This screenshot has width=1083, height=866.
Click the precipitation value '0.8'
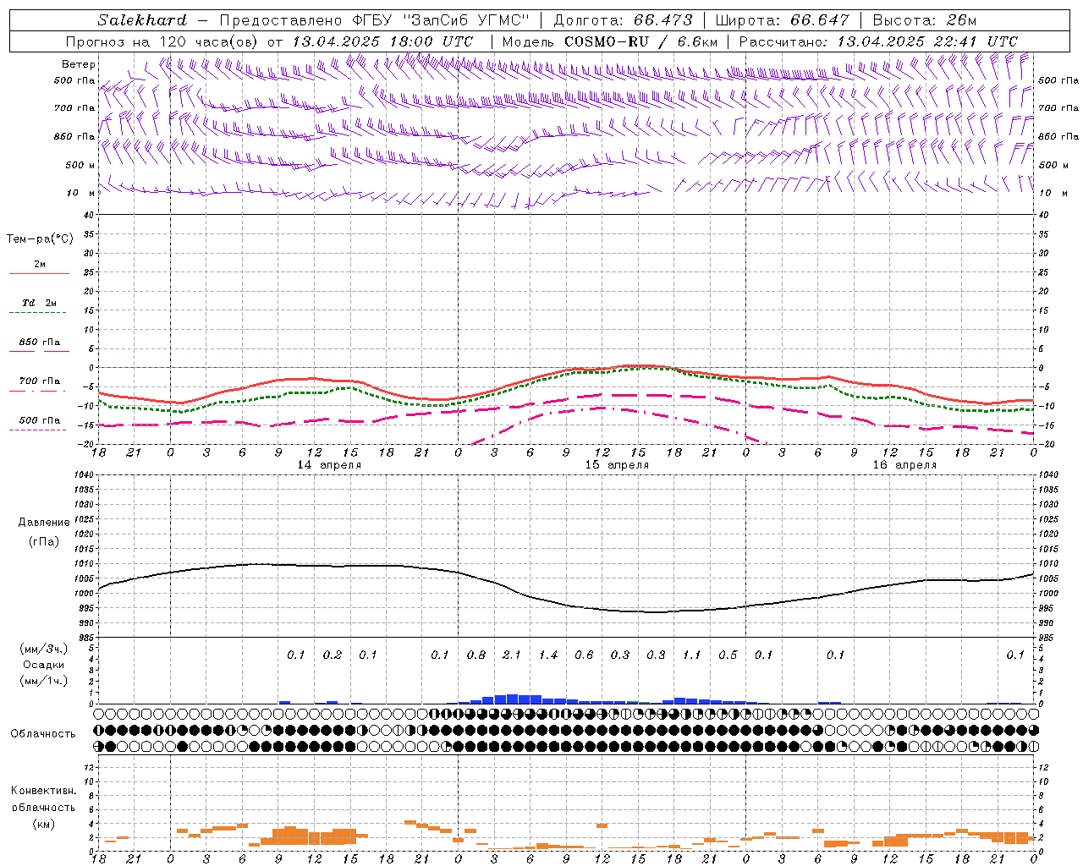click(x=476, y=655)
